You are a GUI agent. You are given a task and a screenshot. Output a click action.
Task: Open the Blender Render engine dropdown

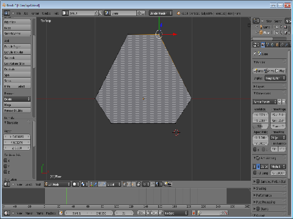[x=160, y=13]
